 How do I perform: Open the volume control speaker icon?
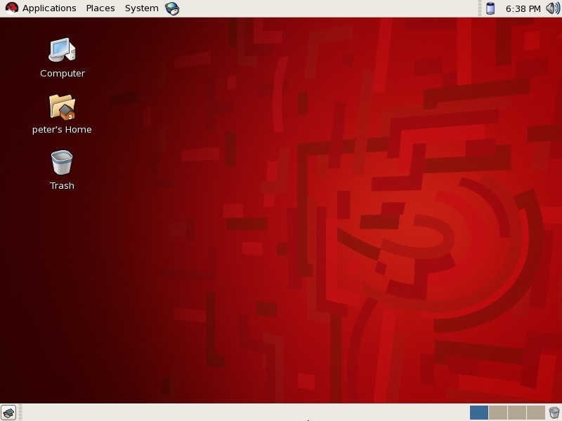[x=553, y=8]
